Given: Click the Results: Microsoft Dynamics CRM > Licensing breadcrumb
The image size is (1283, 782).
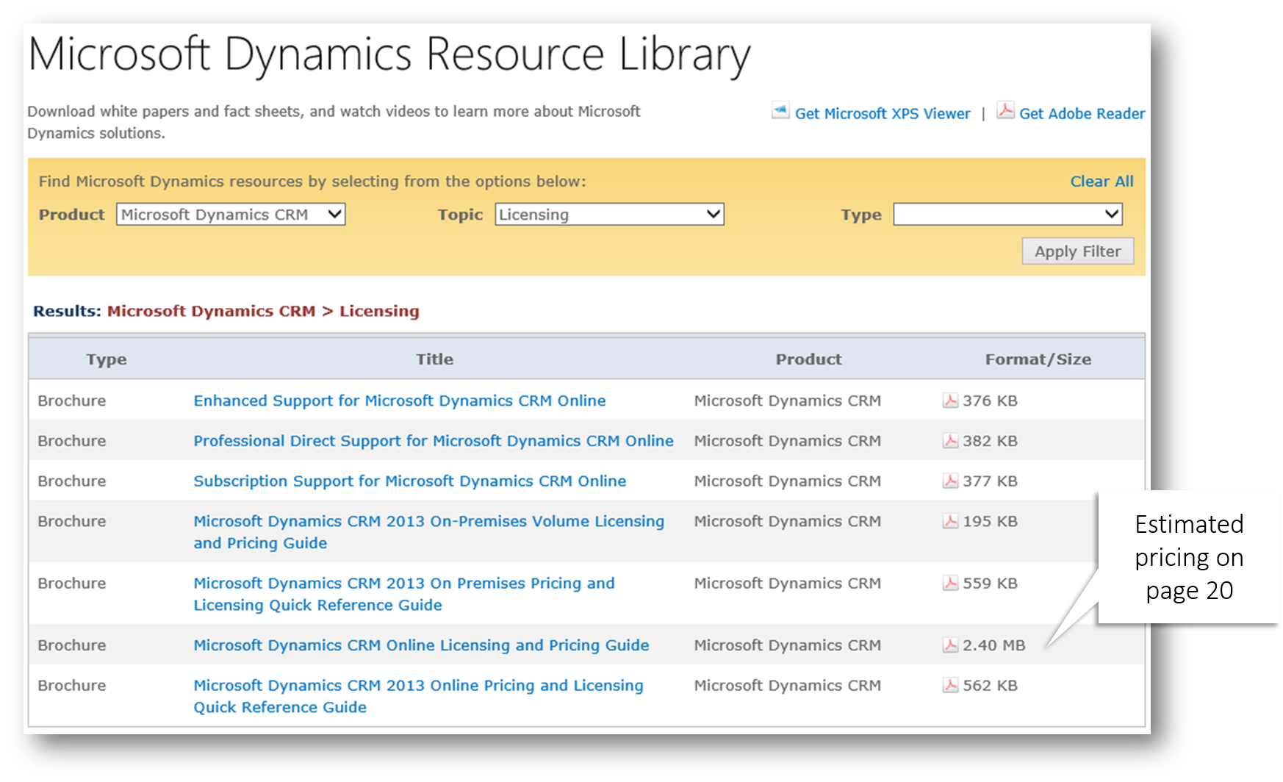Looking at the screenshot, I should [226, 311].
